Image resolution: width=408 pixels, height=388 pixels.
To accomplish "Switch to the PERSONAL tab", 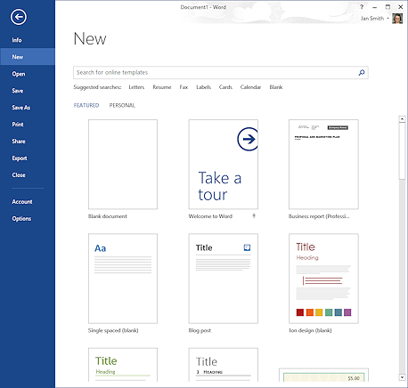I will click(x=122, y=105).
